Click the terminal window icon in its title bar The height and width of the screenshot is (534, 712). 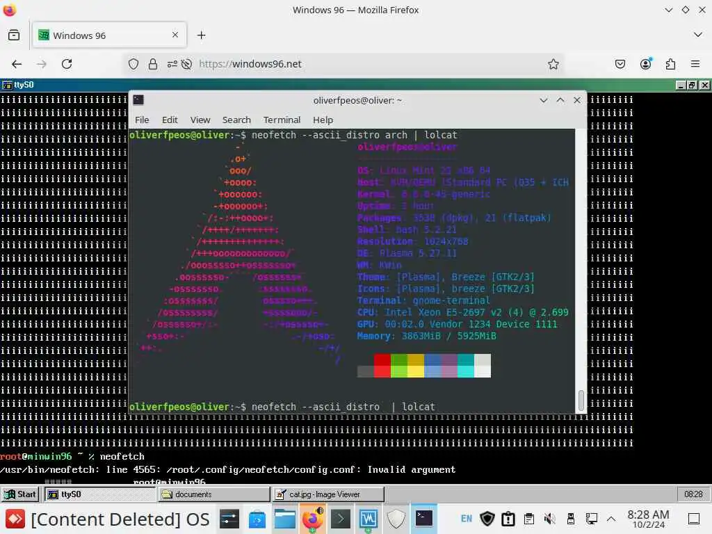pyautogui.click(x=138, y=100)
